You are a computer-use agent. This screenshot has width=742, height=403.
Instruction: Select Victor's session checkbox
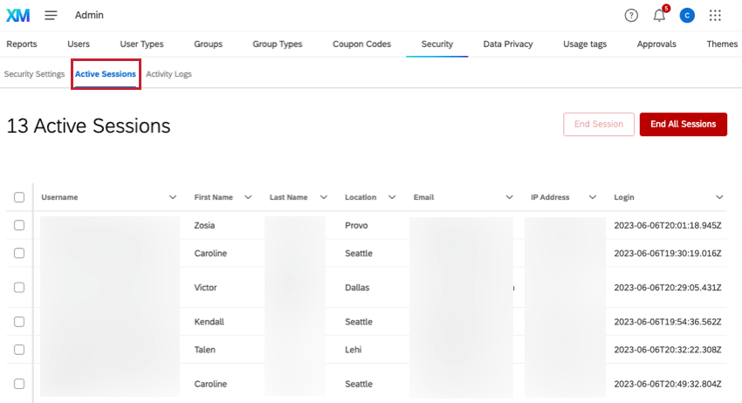[19, 287]
